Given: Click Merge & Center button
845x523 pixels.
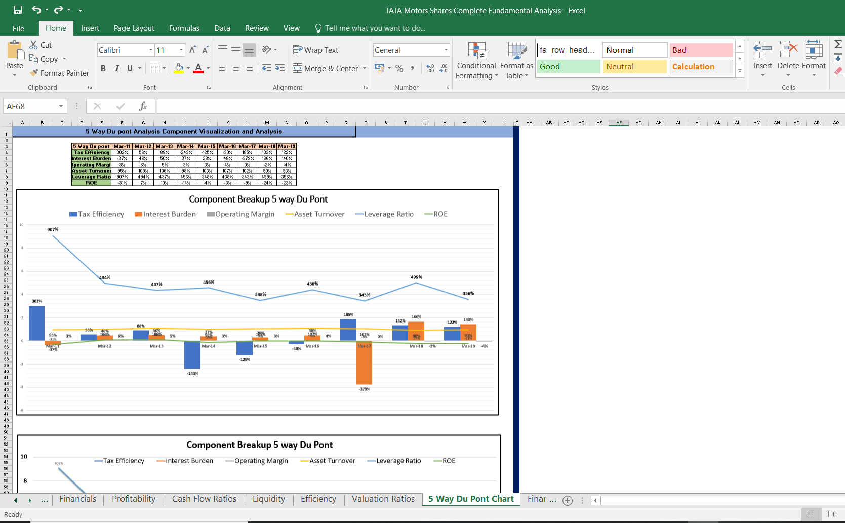Looking at the screenshot, I should [x=326, y=68].
